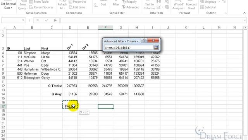Click the cell with value 217953
The height and width of the screenshot is (140, 248).
(x=70, y=86)
